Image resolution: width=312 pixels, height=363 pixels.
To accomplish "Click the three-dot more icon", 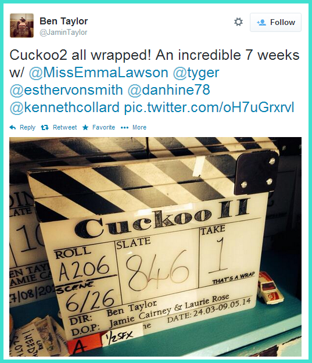I will [124, 128].
